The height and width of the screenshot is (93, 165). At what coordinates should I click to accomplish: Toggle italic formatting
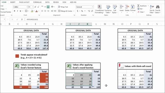[17, 11]
